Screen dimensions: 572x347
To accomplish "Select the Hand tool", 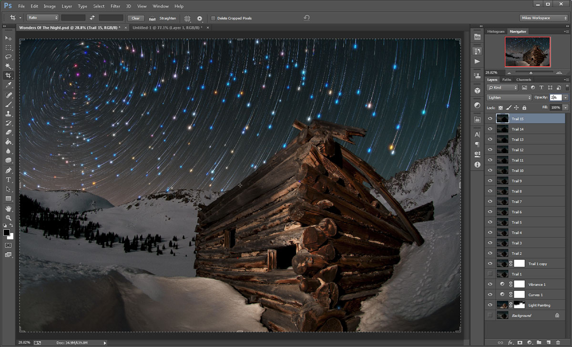I will [x=8, y=209].
